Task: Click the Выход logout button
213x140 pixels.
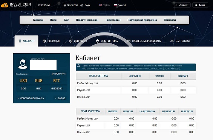Action: click(x=200, y=5)
